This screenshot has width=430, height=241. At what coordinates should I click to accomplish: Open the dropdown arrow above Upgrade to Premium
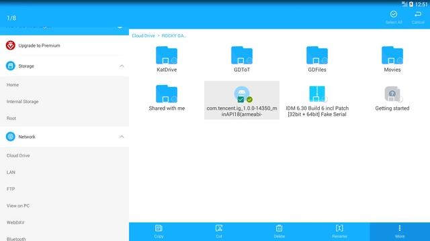coord(120,27)
